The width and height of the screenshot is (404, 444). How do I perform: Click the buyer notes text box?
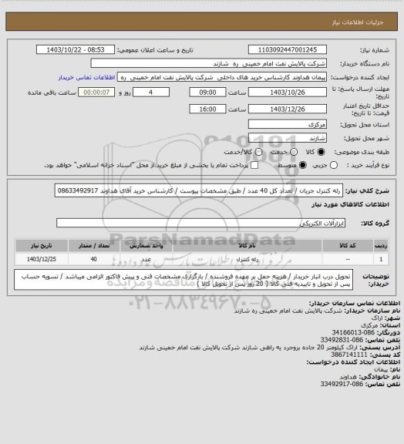point(183,280)
